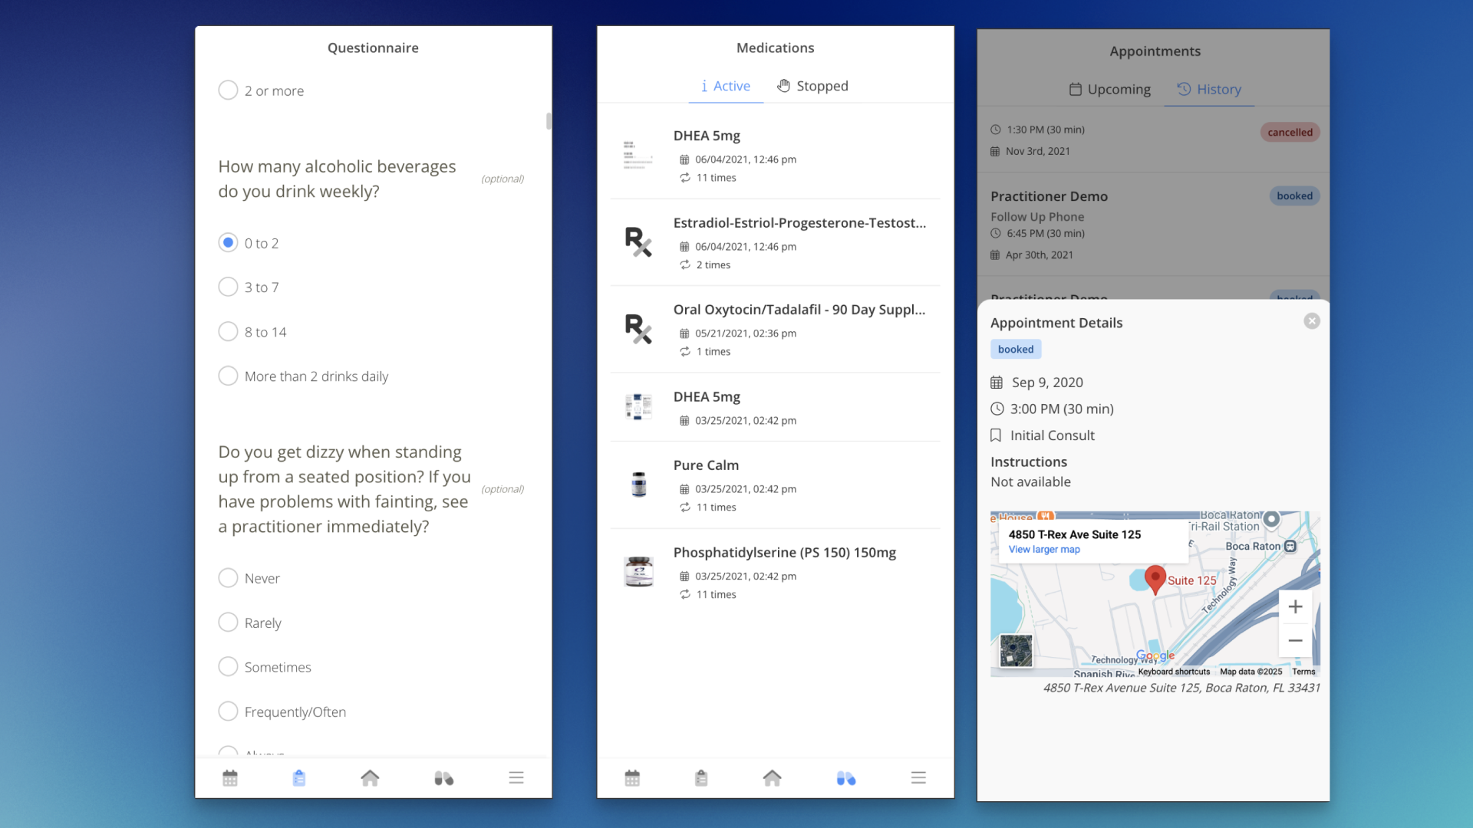Click the Rx icon next to Oral Oxytocin/Tadalafil
This screenshot has width=1473, height=828.
point(638,328)
